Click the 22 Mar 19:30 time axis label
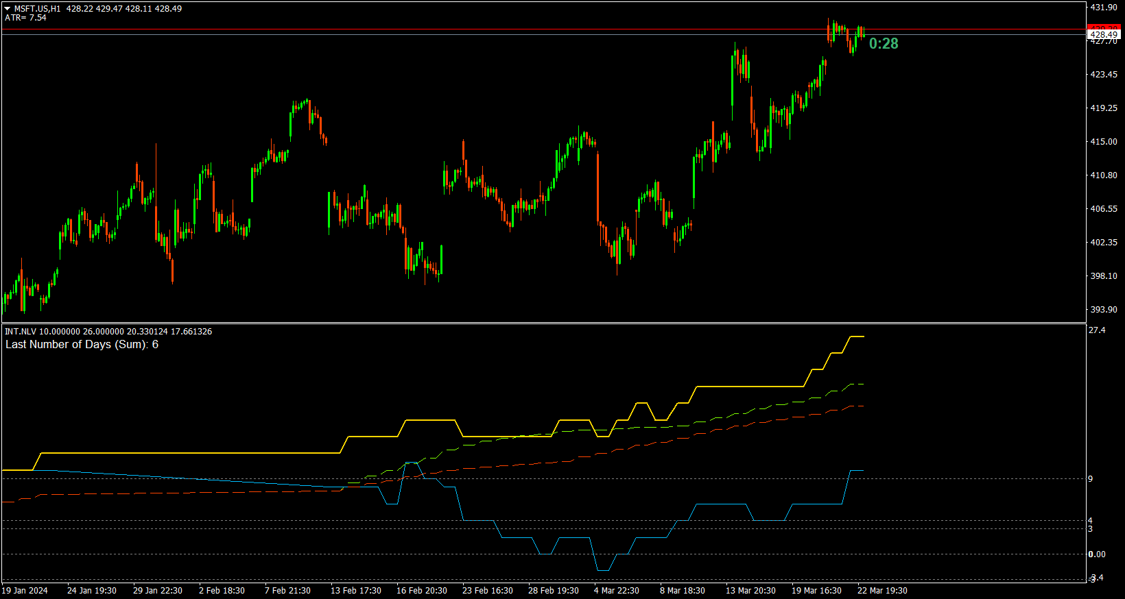 (883, 591)
